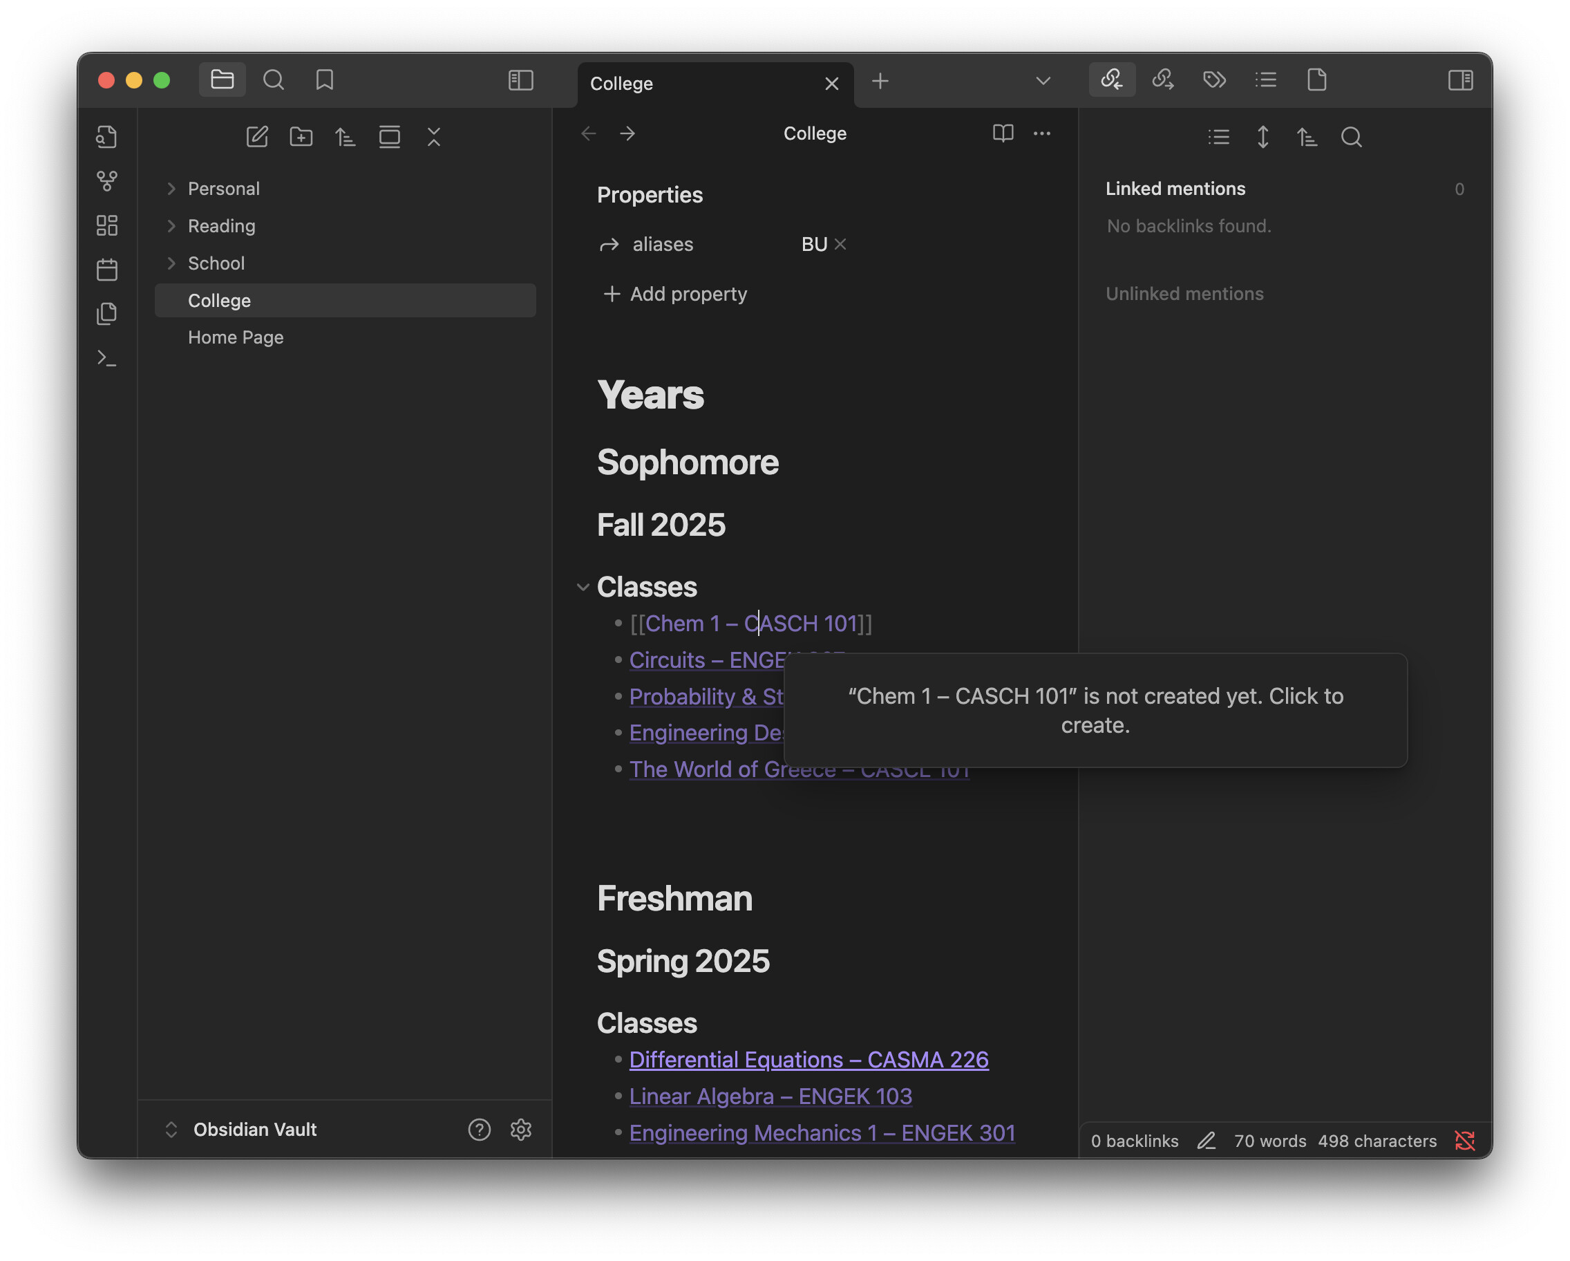The width and height of the screenshot is (1570, 1261).
Task: Open quick switcher ribbon icon
Action: (x=107, y=137)
